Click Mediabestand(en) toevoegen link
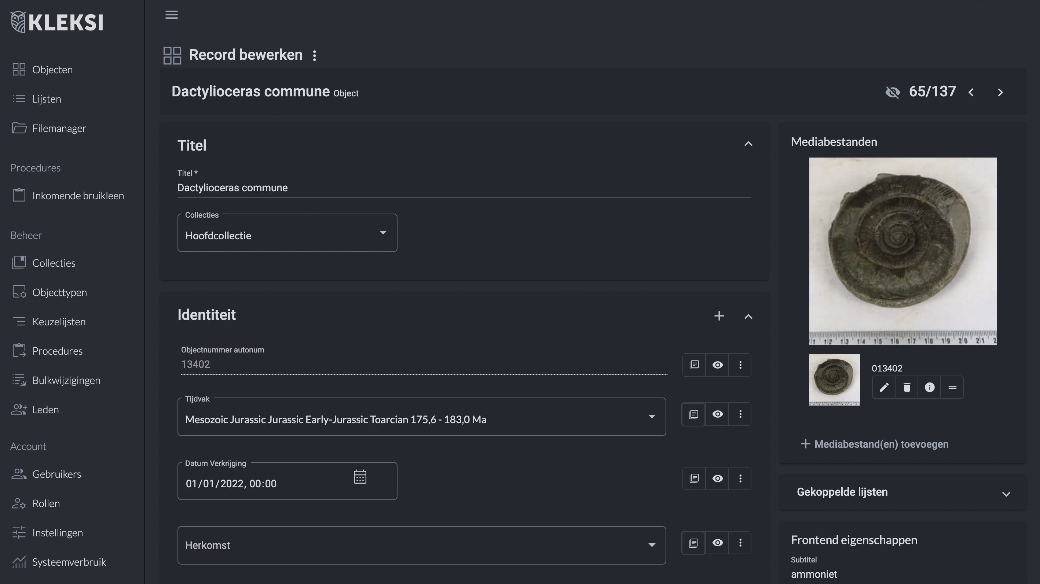1040x584 pixels. 875,444
